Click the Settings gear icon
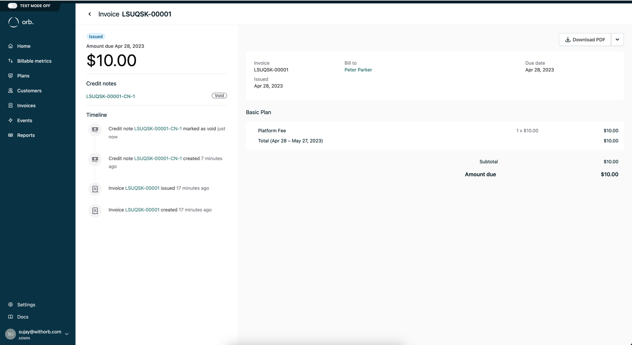632x345 pixels. [x=11, y=305]
